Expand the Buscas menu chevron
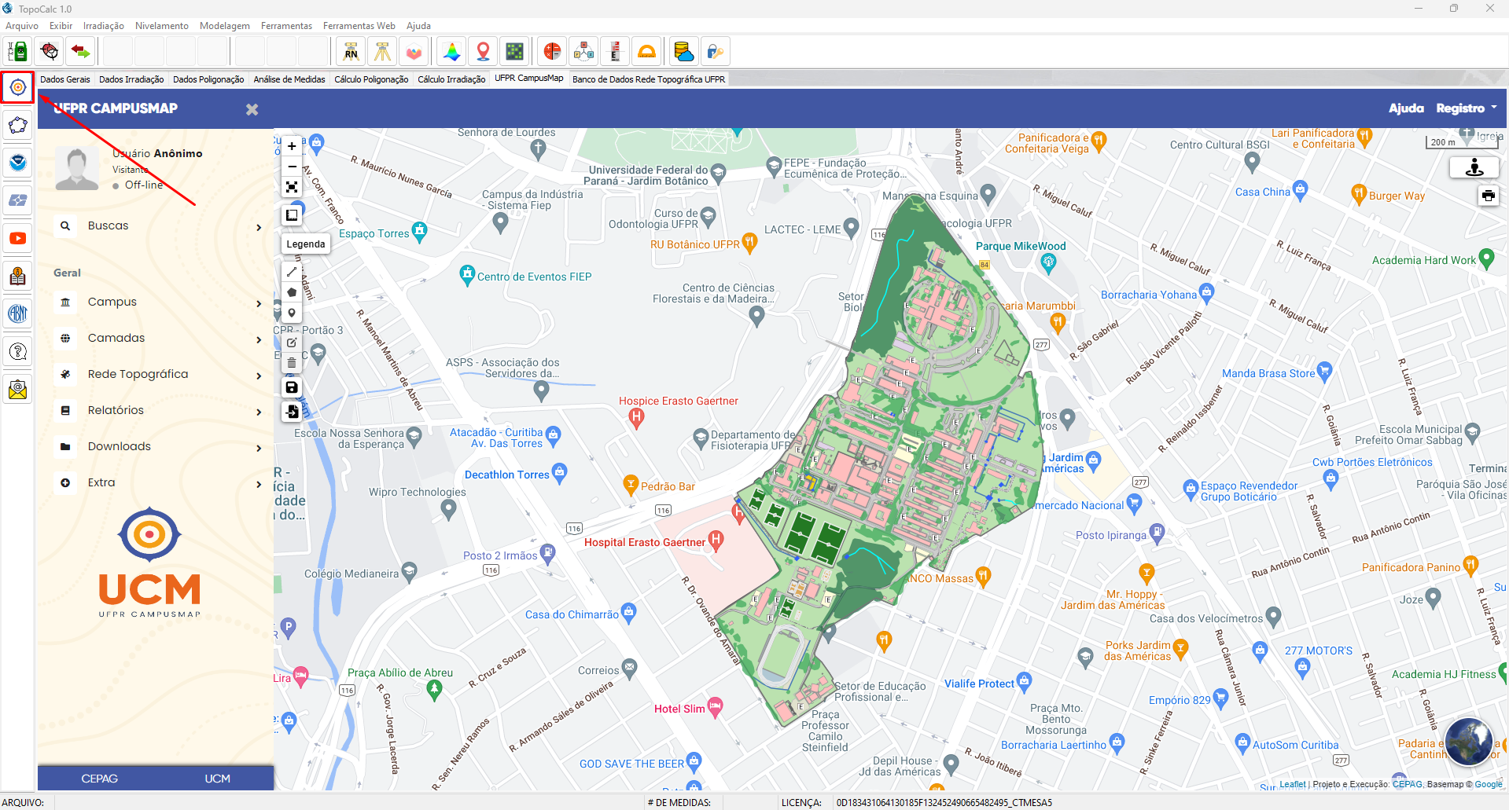Screen dimensions: 1509x810 coord(259,227)
